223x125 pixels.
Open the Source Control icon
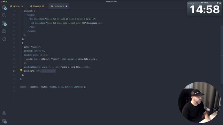tap(4, 23)
